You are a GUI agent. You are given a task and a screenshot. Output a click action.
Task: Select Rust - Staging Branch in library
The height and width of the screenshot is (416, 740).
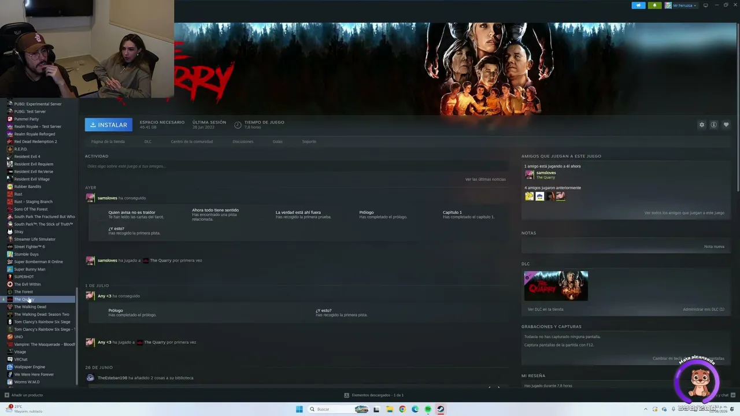(x=34, y=202)
